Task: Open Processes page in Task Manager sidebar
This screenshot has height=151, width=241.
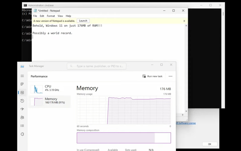Action: [x=22, y=84]
